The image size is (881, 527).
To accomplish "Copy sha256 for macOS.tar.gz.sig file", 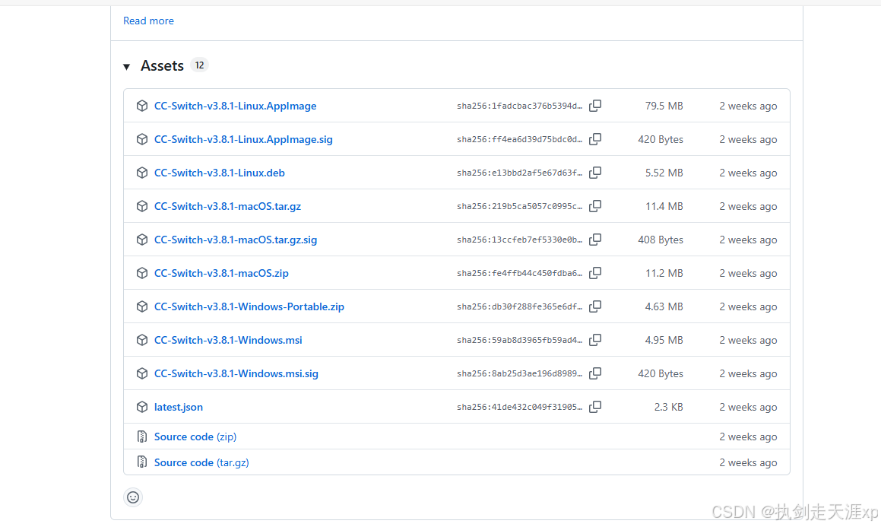I will (x=595, y=240).
